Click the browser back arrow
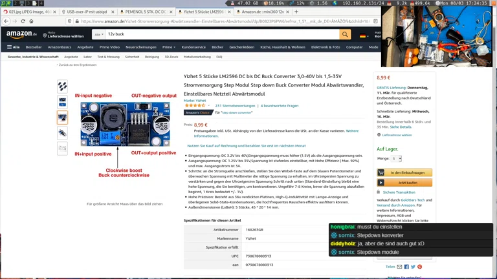Screen dimensions: 497x279 (6, 21)
